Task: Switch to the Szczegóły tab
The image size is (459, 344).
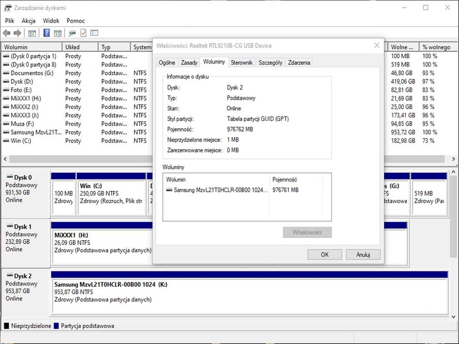Action: [x=271, y=62]
